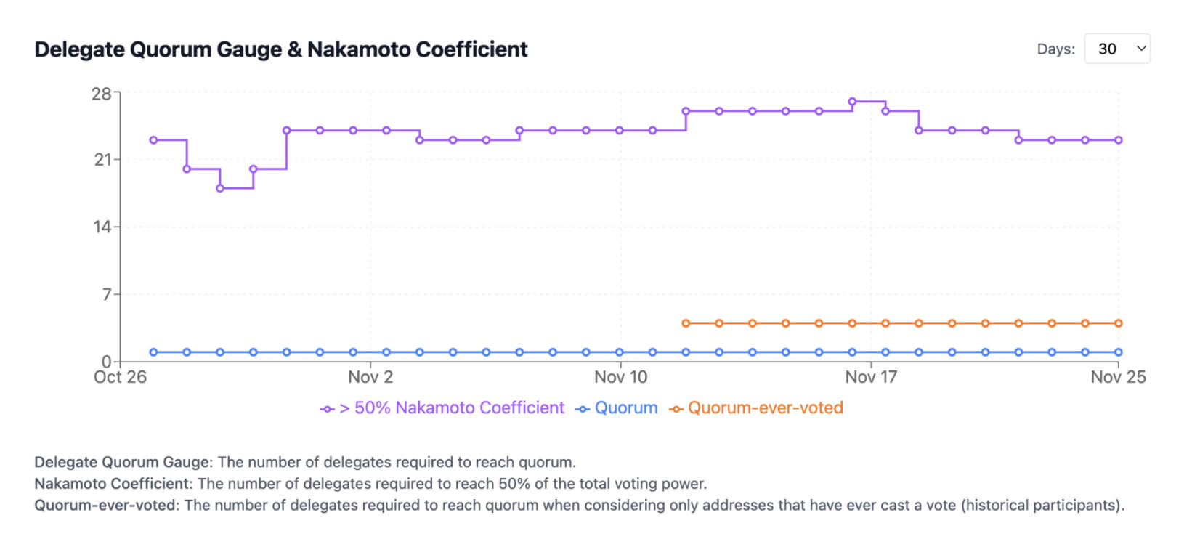Click the first orange Quorum-ever-voted data point
Image resolution: width=1184 pixels, height=539 pixels.
pyautogui.click(x=686, y=323)
